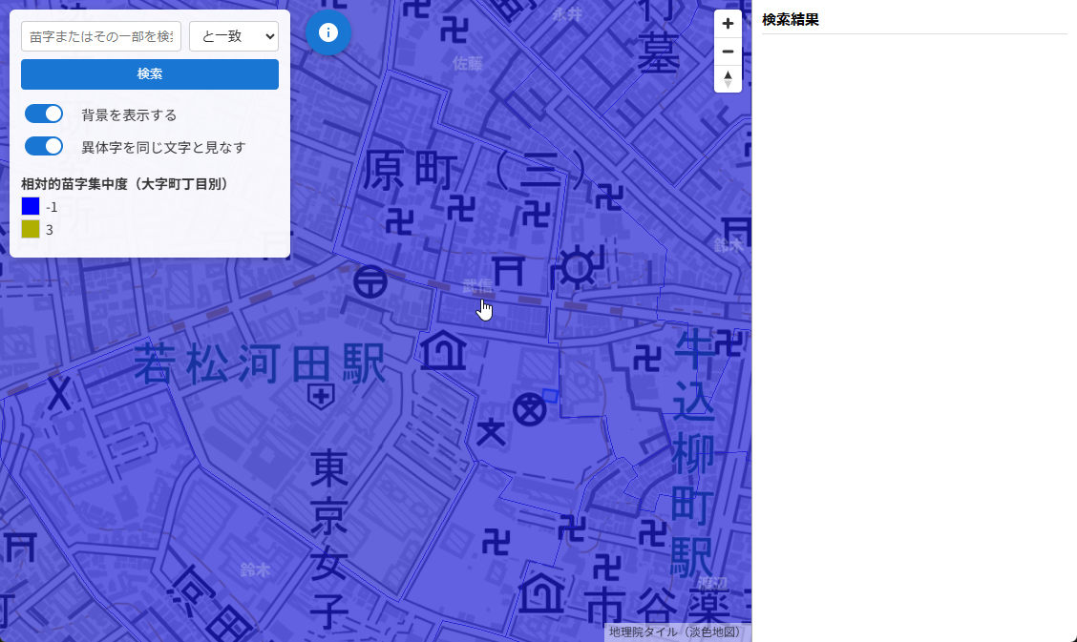Select the blue -1 legend swatch

pos(30,206)
